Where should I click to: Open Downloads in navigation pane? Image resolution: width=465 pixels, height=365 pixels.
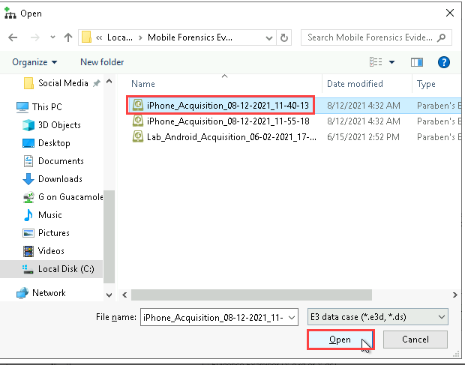(60, 179)
